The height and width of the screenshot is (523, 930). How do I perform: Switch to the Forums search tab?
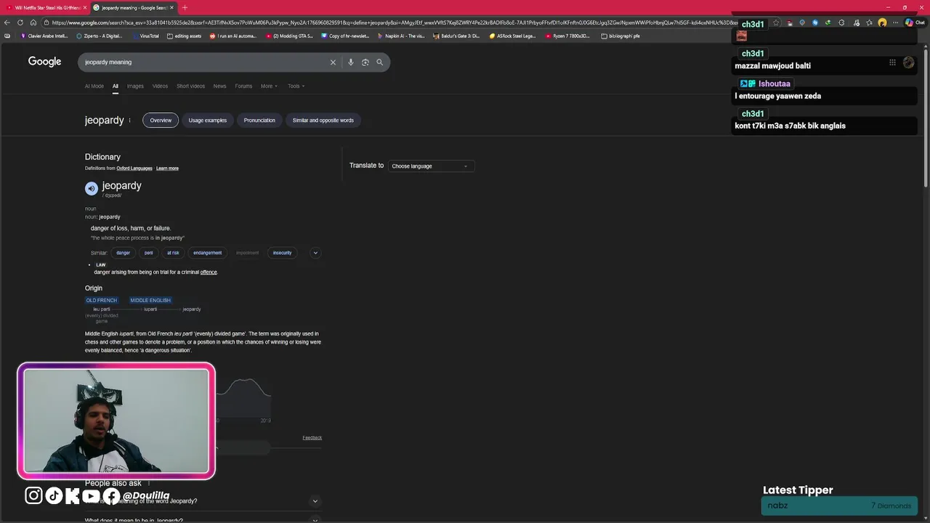tap(243, 86)
